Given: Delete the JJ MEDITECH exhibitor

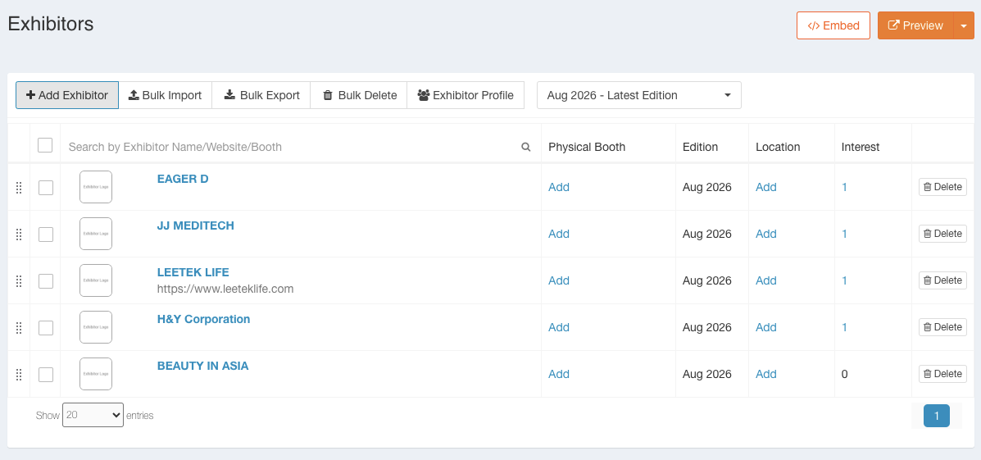Looking at the screenshot, I should tap(942, 234).
